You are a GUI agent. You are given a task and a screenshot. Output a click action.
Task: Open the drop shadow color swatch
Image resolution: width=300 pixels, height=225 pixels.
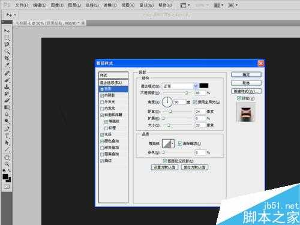pos(204,86)
